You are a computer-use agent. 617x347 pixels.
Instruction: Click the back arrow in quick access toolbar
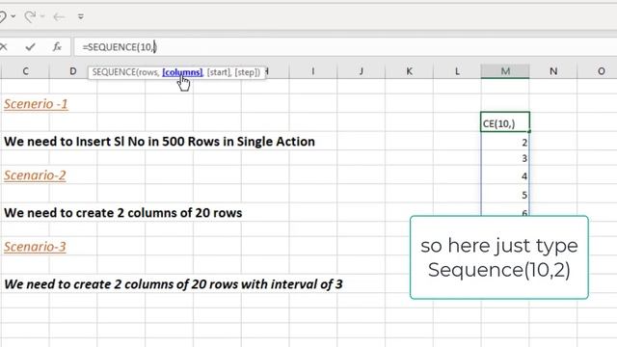59,16
